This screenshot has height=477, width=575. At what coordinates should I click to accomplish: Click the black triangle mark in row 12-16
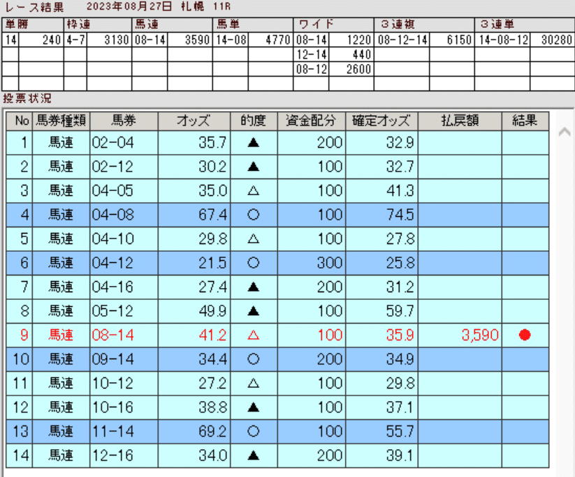254,456
